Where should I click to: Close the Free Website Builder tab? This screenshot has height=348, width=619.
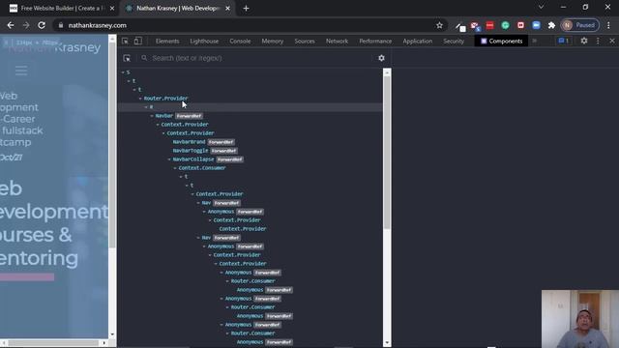pos(112,9)
